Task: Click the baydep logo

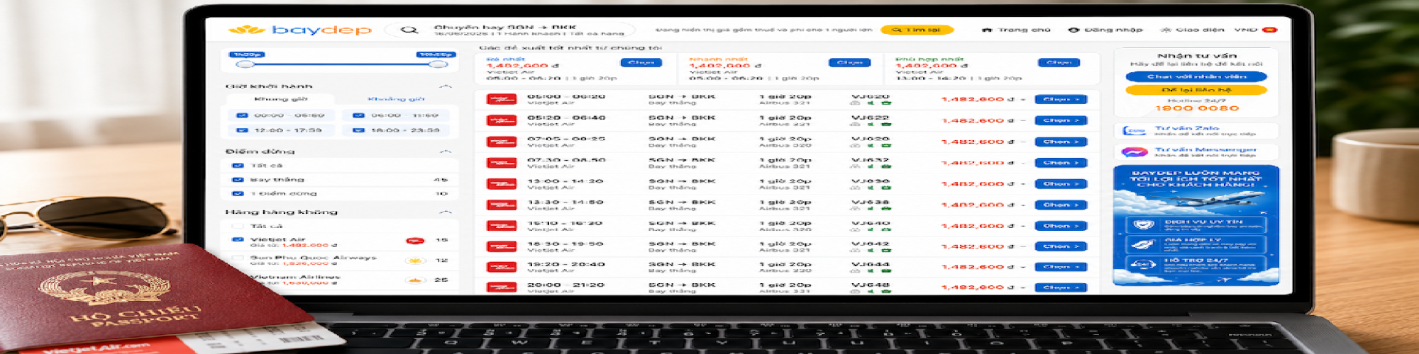Action: 300,30
